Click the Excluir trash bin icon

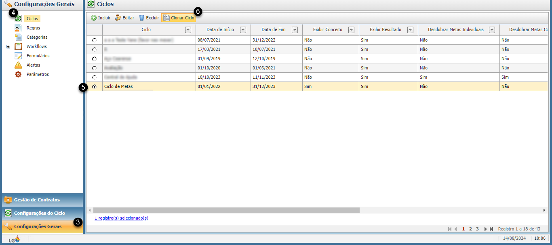coord(141,18)
